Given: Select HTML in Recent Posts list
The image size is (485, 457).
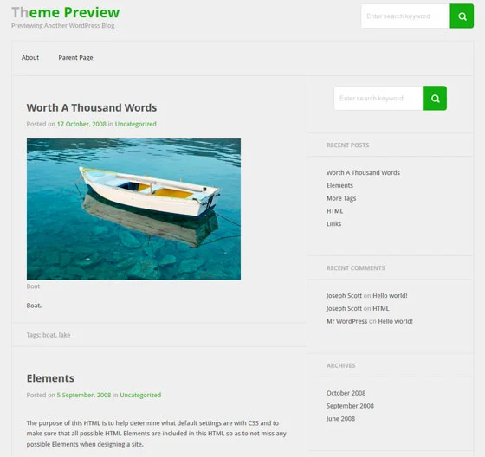Looking at the screenshot, I should pos(334,211).
